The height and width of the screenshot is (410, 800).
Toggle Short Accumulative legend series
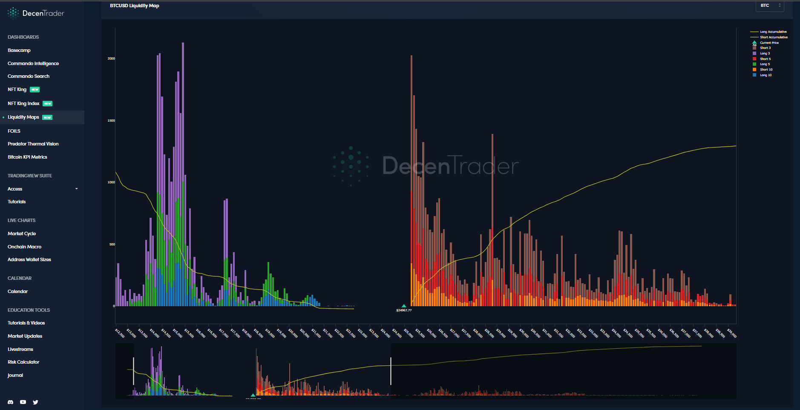[769, 37]
